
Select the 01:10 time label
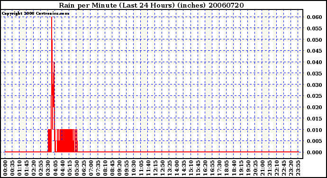point(19,168)
